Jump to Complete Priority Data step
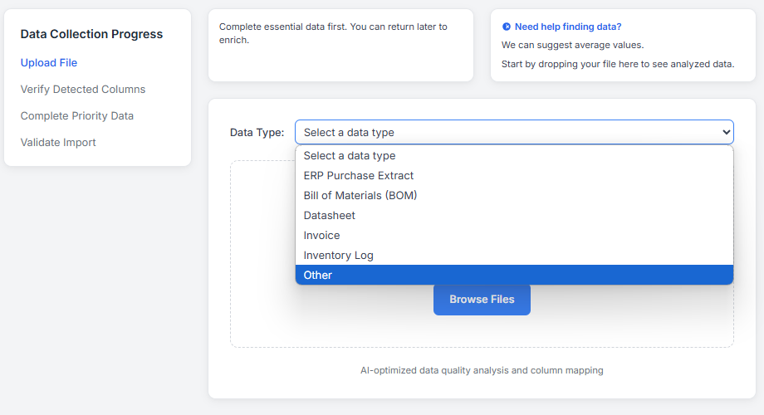Viewport: 764px width, 415px height. (77, 116)
